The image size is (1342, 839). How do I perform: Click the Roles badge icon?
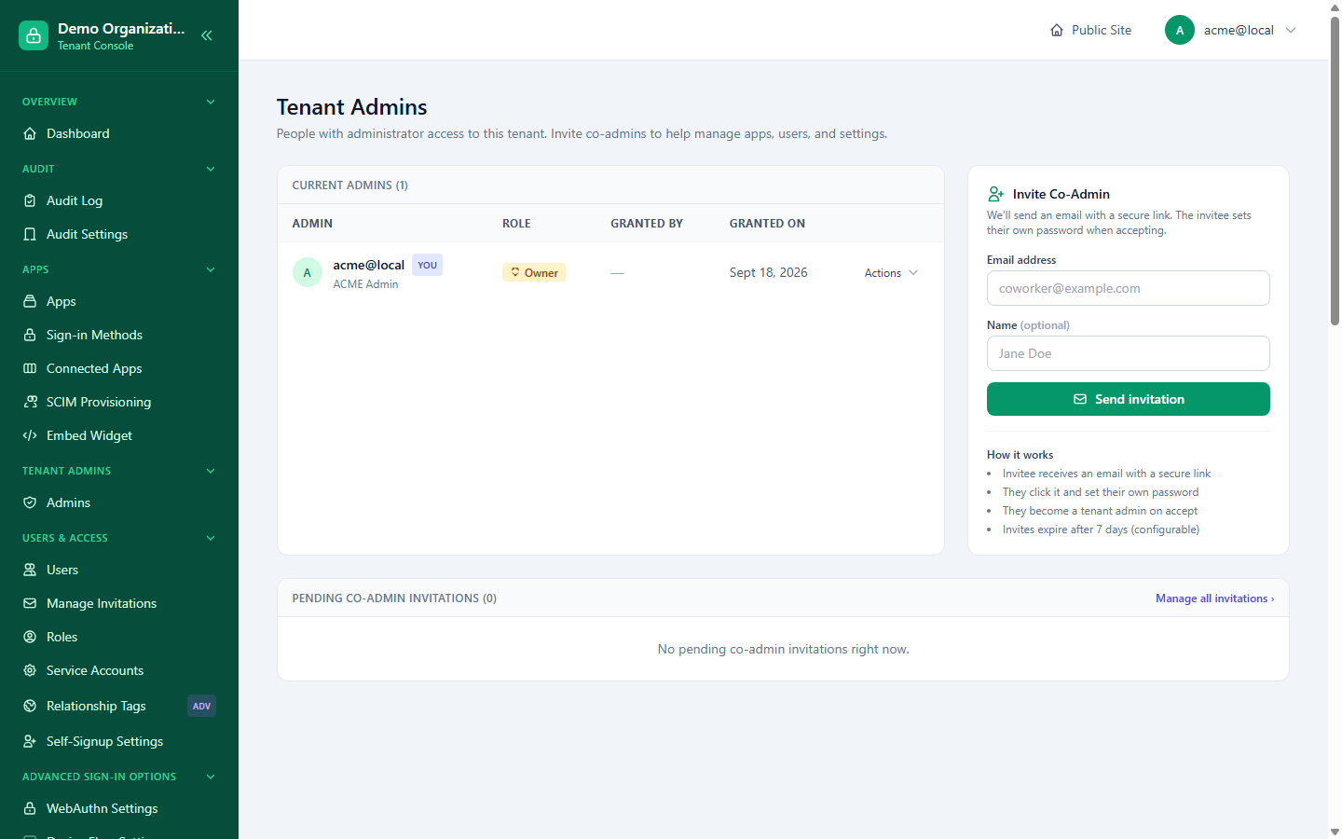pyautogui.click(x=30, y=637)
